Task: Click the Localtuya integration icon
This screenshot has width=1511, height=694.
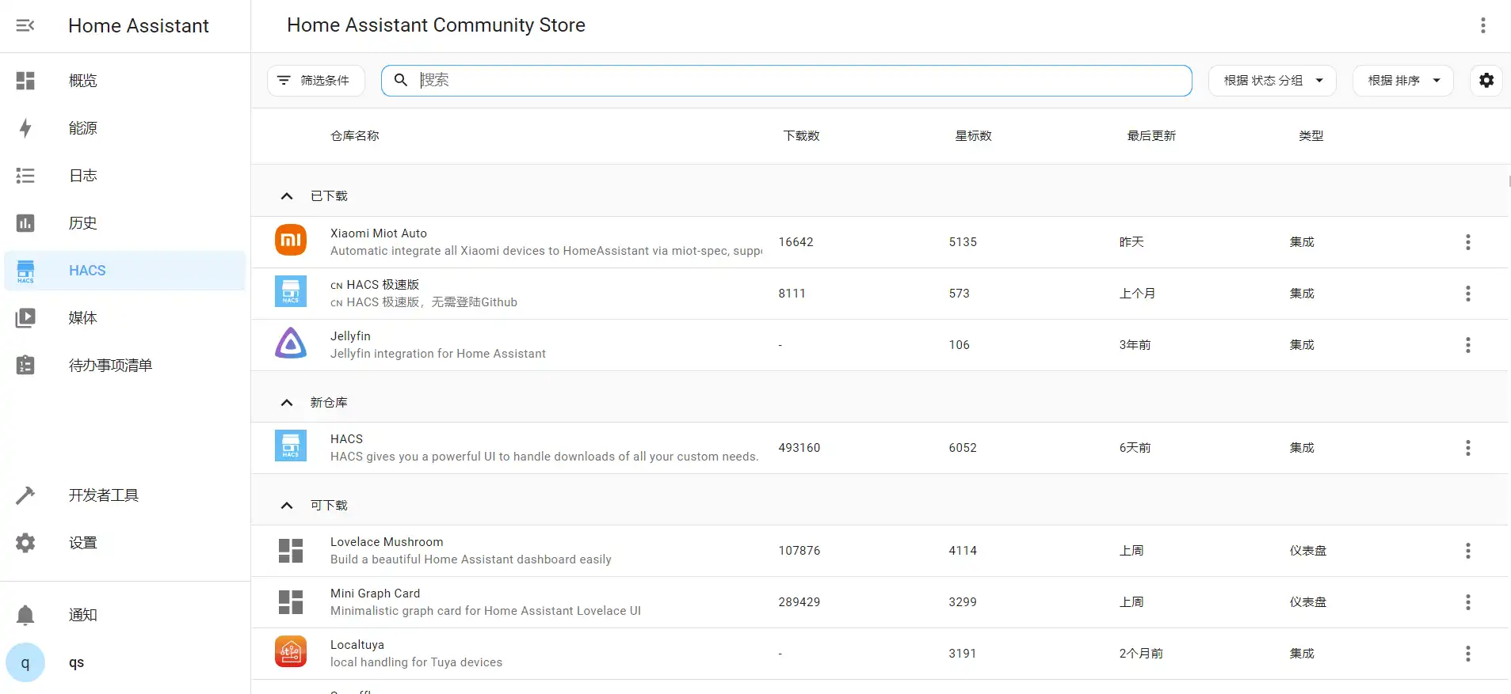Action: [x=291, y=653]
